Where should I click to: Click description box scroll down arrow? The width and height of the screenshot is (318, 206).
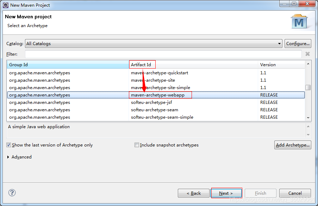(x=308, y=135)
